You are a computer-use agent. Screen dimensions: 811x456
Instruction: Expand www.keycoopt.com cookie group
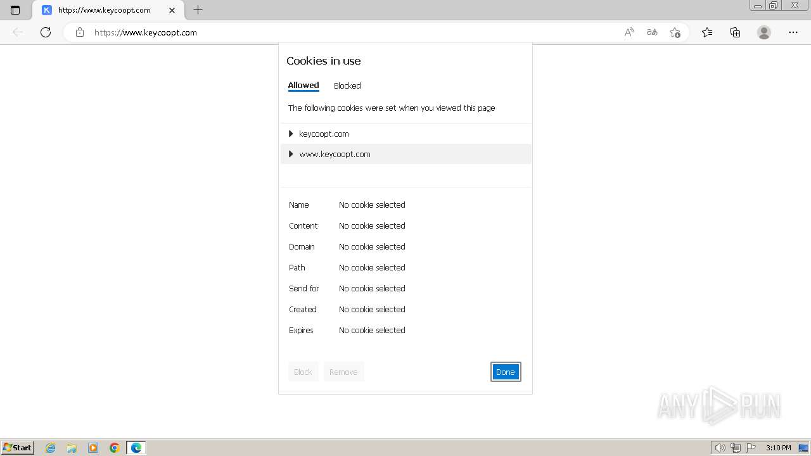291,154
